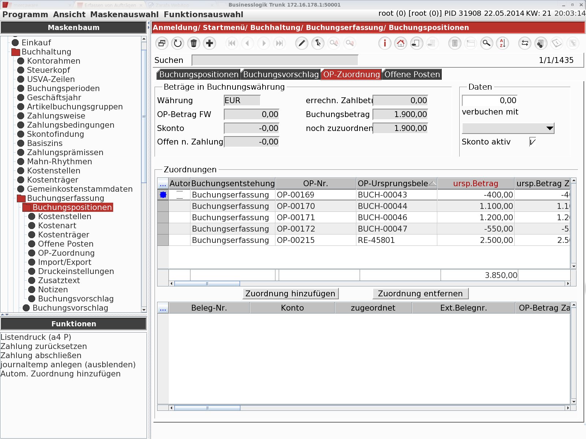Click the blue ellipsis beside Beleg-Nr. header
Image resolution: width=586 pixels, height=439 pixels.
[x=163, y=308]
